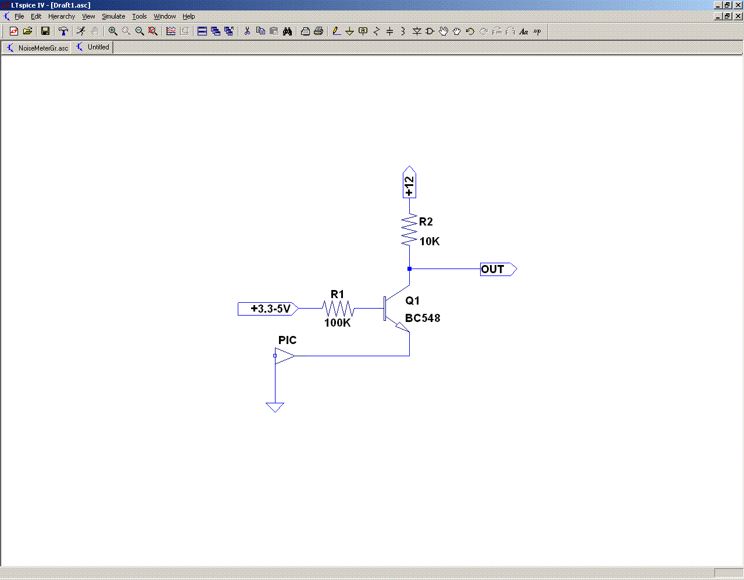
Task: Click the PIC label text
Action: (x=287, y=341)
